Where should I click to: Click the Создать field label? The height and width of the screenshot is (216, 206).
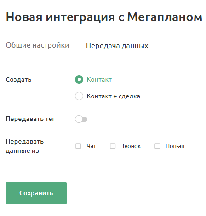(x=18, y=79)
